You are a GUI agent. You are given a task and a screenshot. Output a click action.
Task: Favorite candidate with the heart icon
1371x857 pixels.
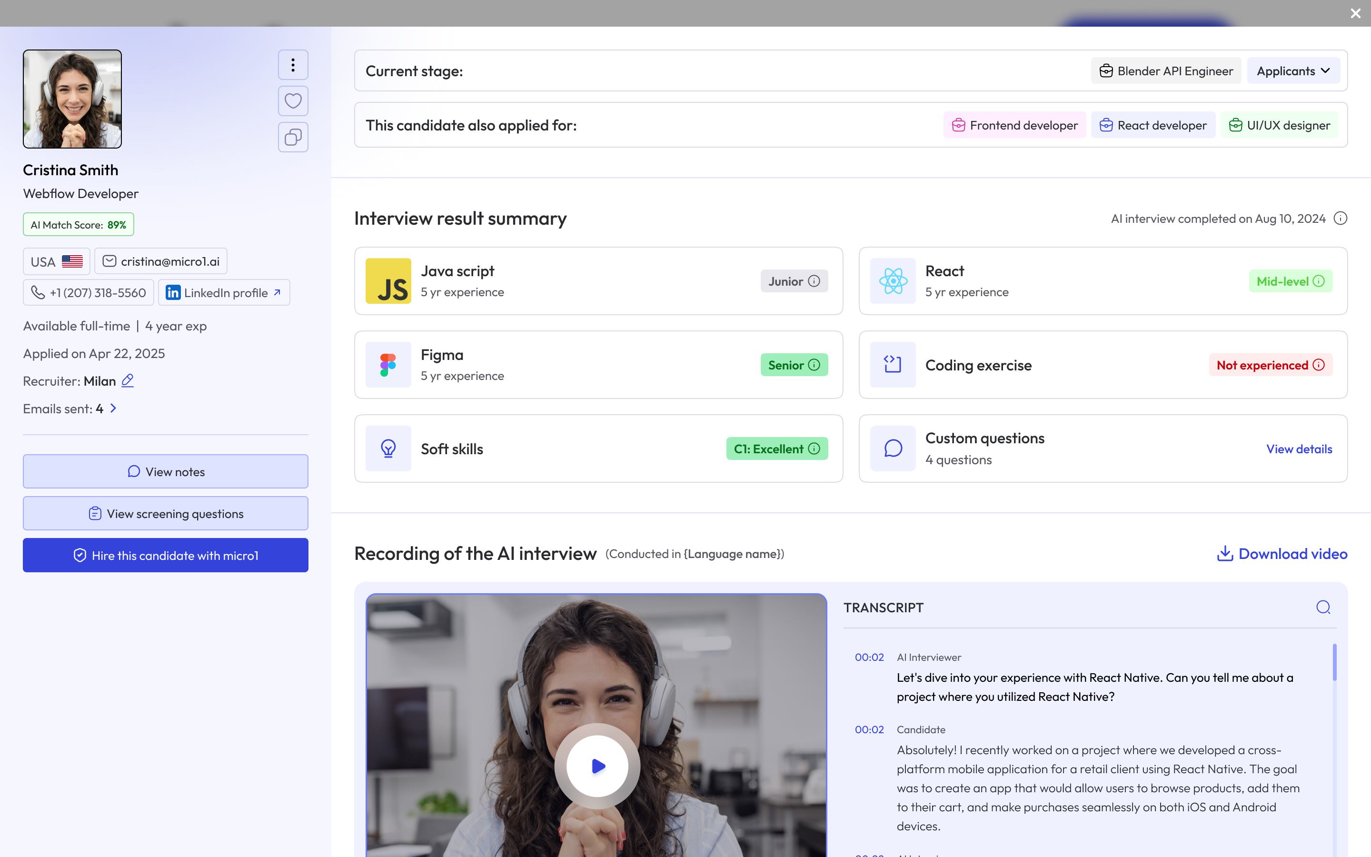point(293,101)
